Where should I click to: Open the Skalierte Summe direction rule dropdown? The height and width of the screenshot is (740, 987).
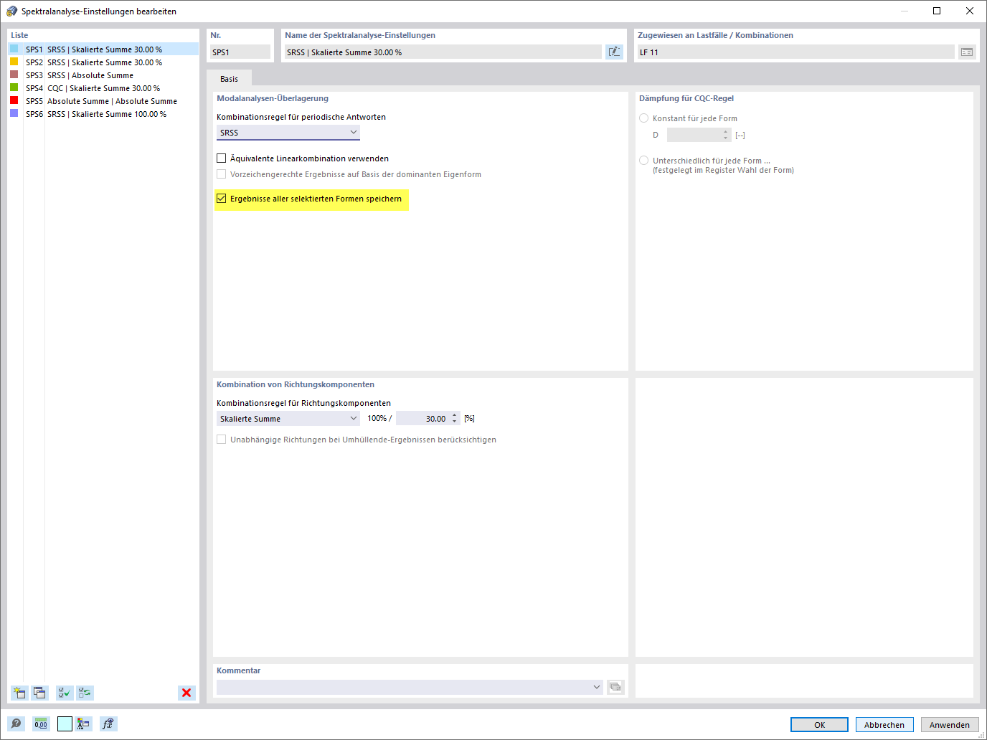[288, 419]
